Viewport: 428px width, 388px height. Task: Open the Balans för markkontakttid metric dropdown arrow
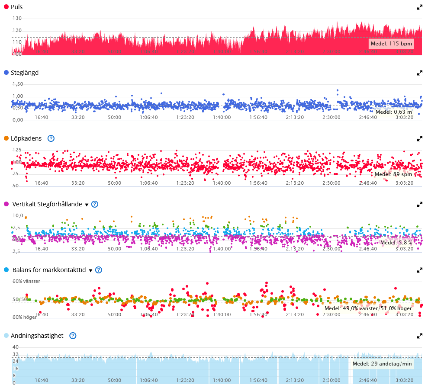[90, 270]
